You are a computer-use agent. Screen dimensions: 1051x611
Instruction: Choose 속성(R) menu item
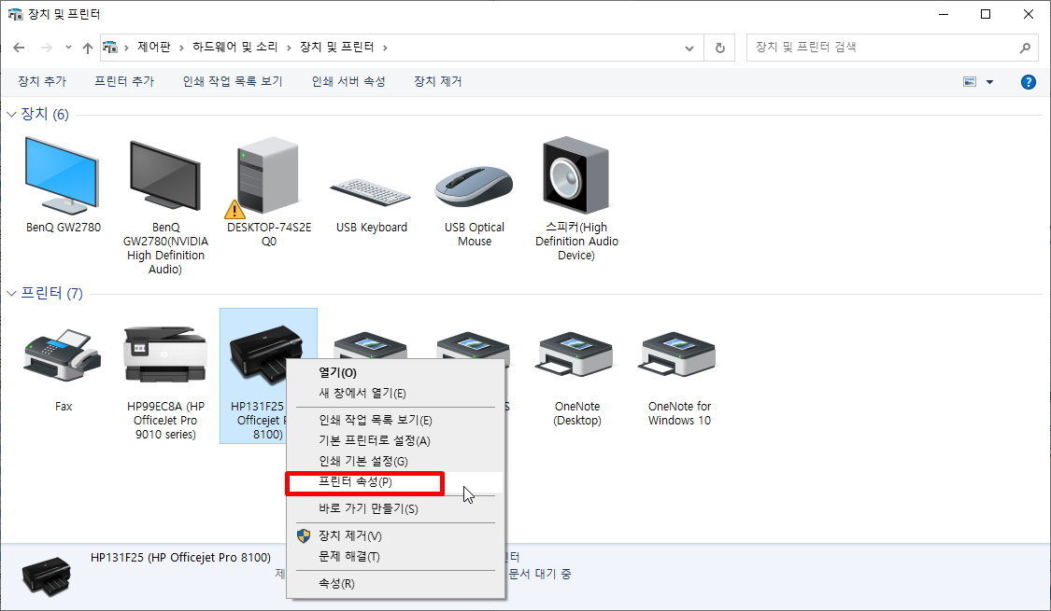(x=395, y=584)
